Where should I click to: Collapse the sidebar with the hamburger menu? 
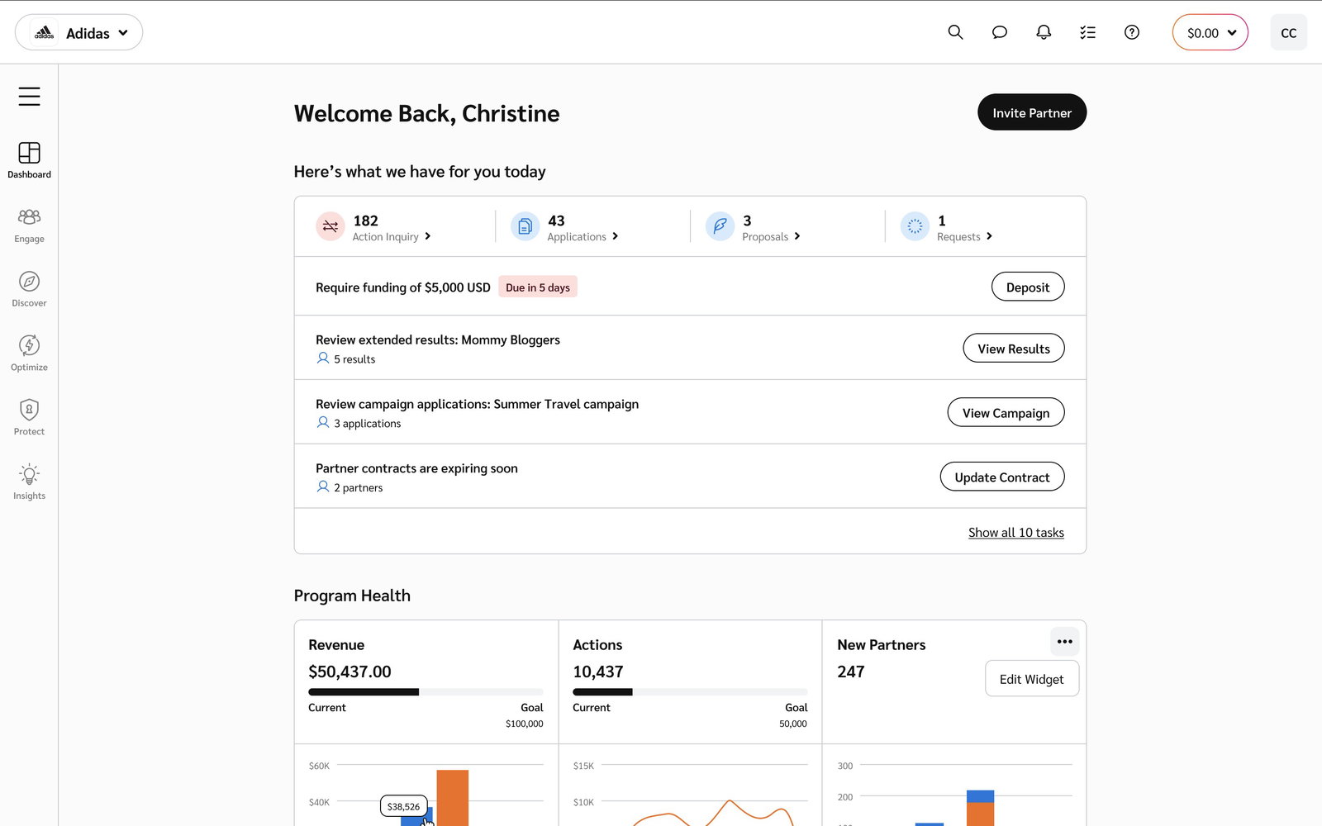(30, 96)
